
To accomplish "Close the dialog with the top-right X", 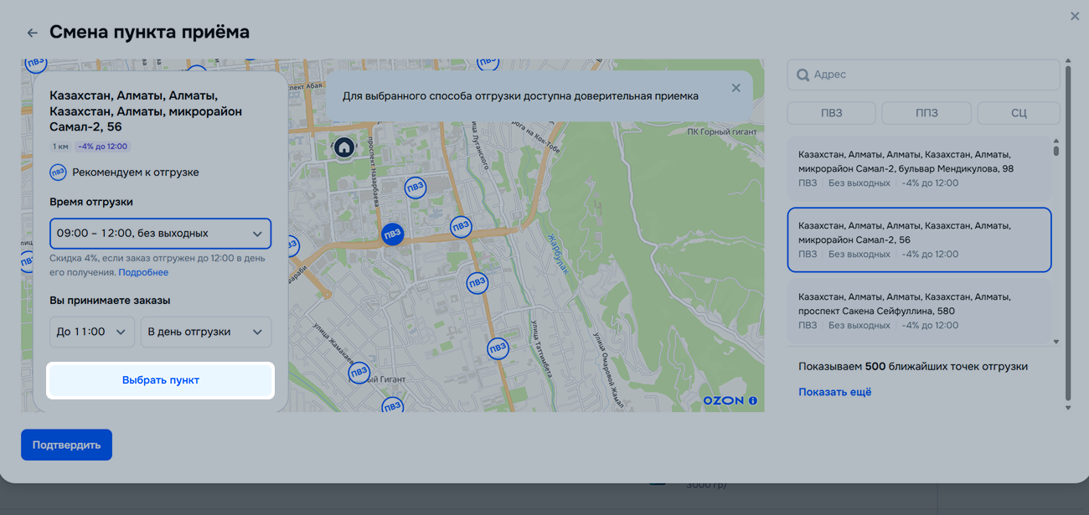I will coord(1075,16).
